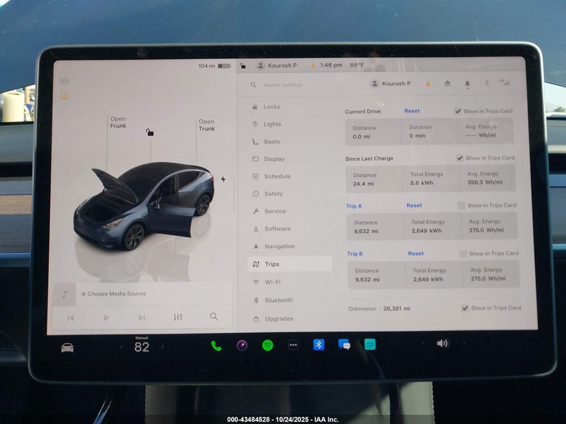This screenshot has width=566, height=424.
Task: Reset the Trip A counter
Action: click(x=414, y=206)
